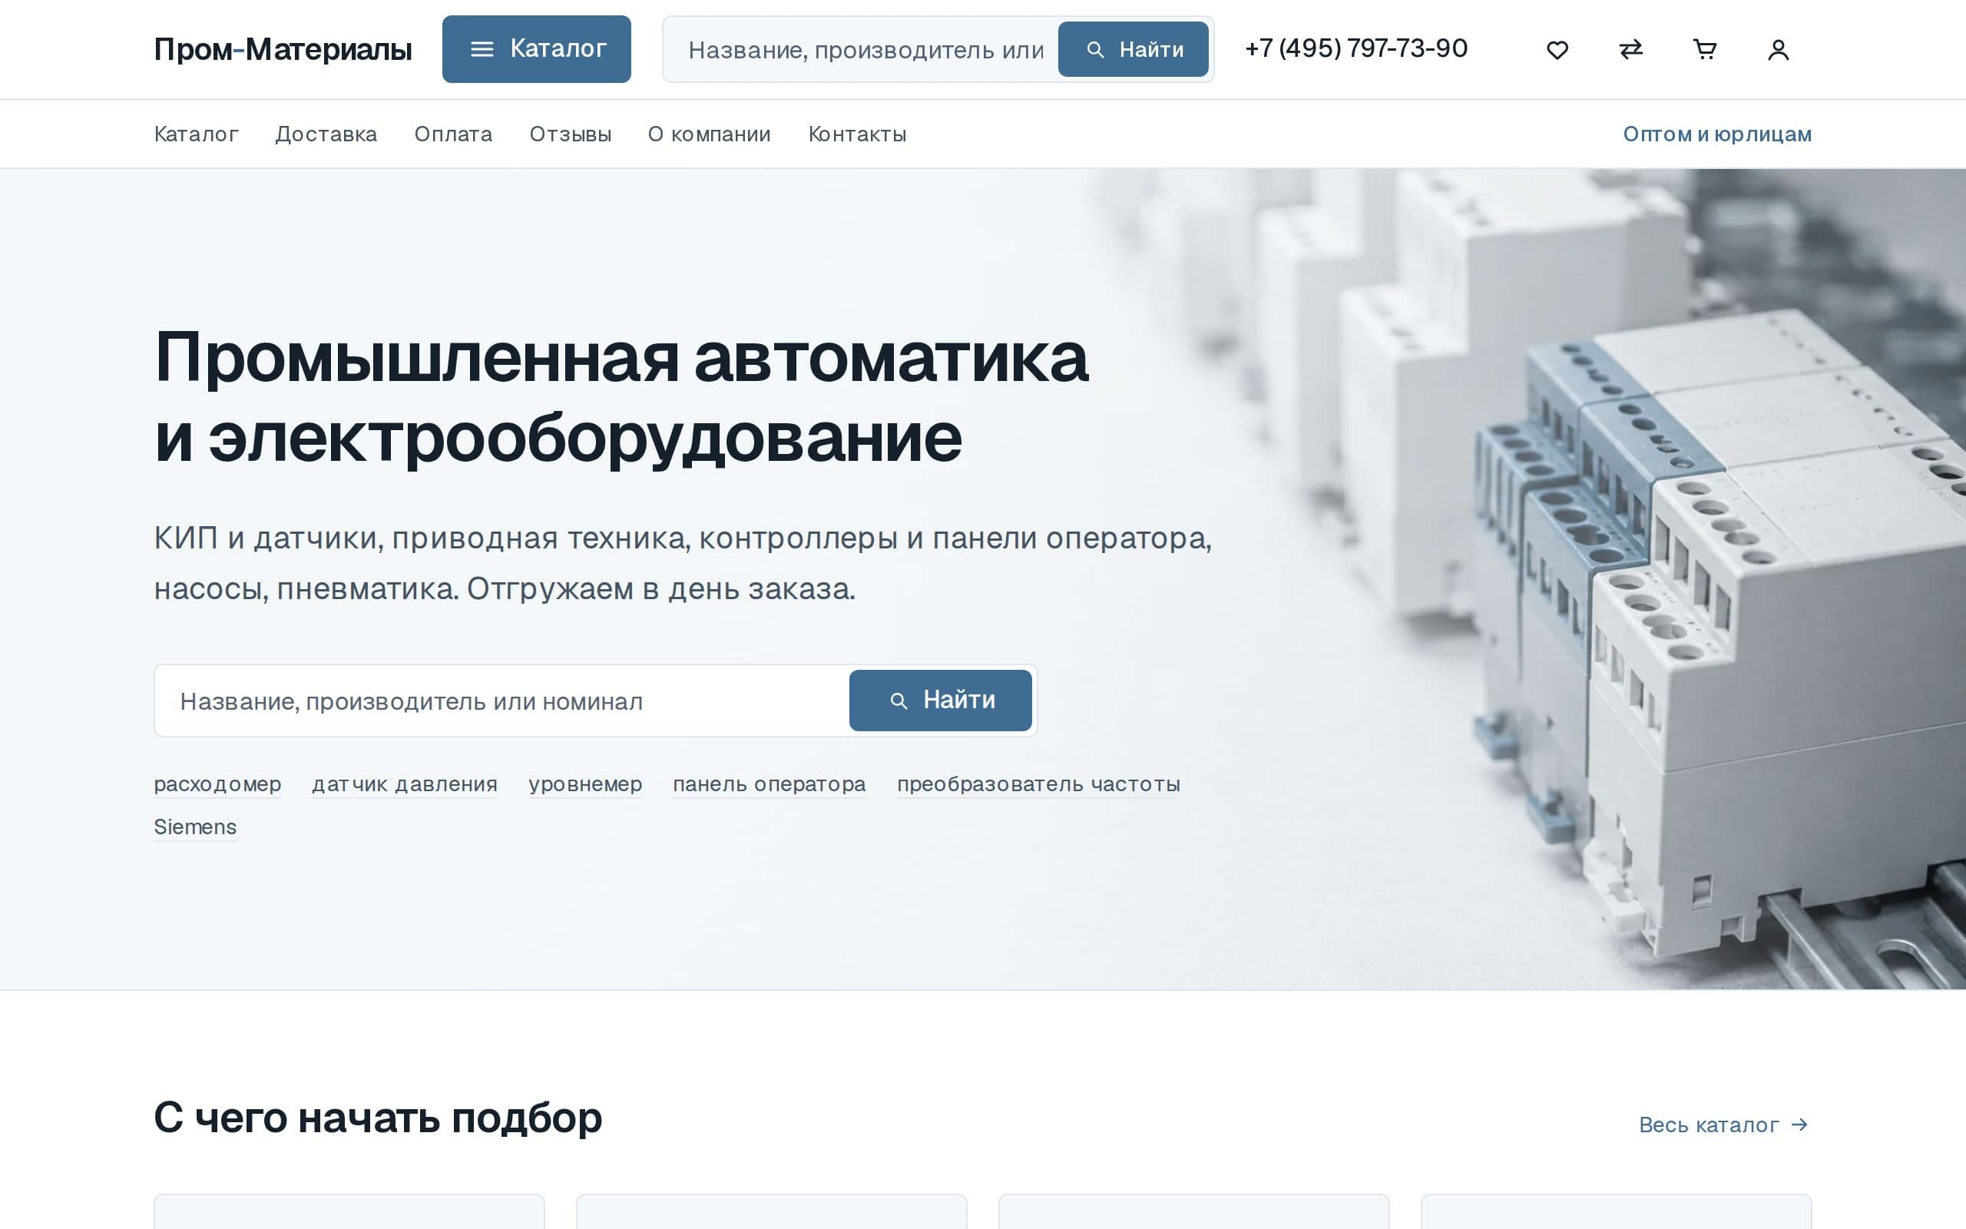Viewport: 1966px width, 1229px height.
Task: Open the Весь каталог link
Action: pos(1724,1125)
